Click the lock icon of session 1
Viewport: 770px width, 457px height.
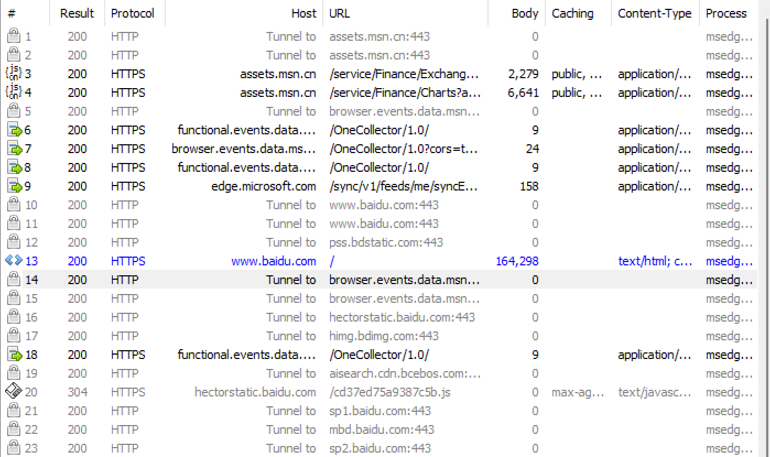click(x=13, y=37)
